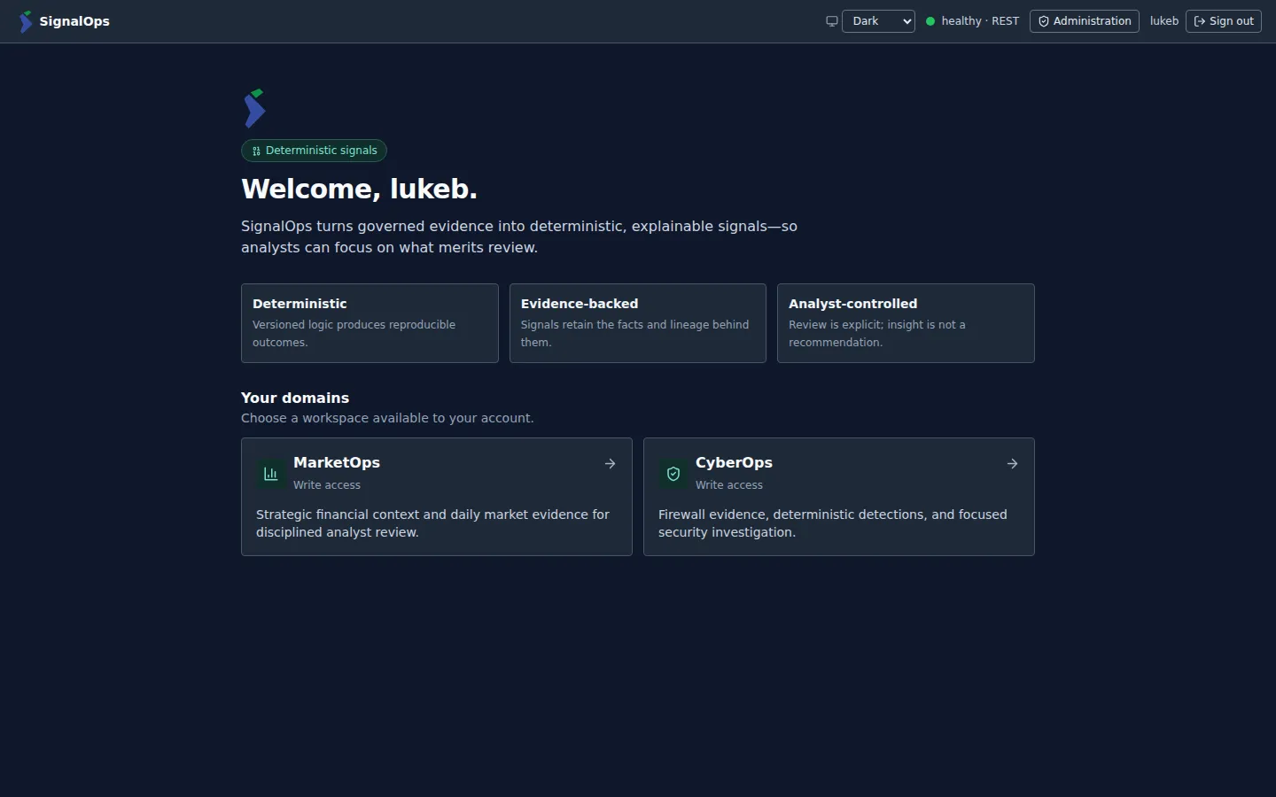The width and height of the screenshot is (1276, 797).
Task: Click the SignalOps brand name in header
Action: coord(74,21)
